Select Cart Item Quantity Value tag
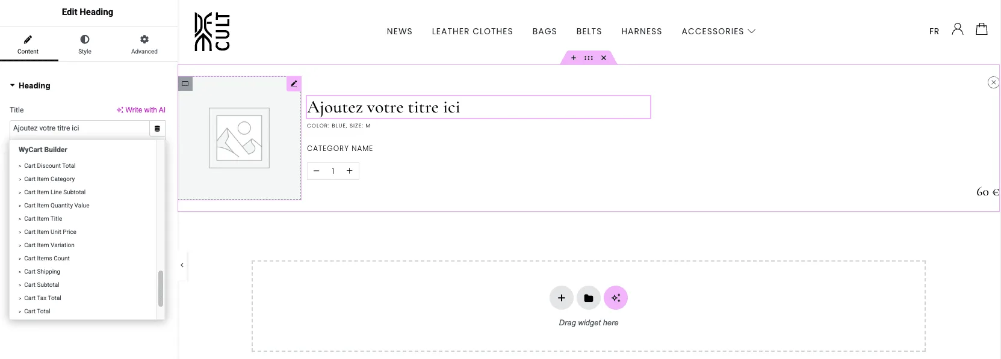1001x359 pixels. coord(57,206)
